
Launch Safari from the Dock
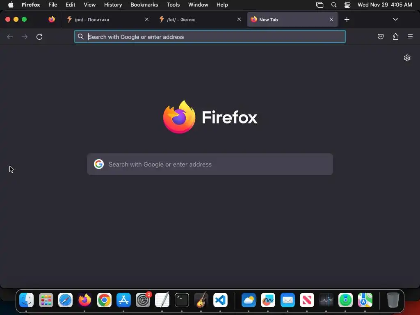pyautogui.click(x=65, y=300)
